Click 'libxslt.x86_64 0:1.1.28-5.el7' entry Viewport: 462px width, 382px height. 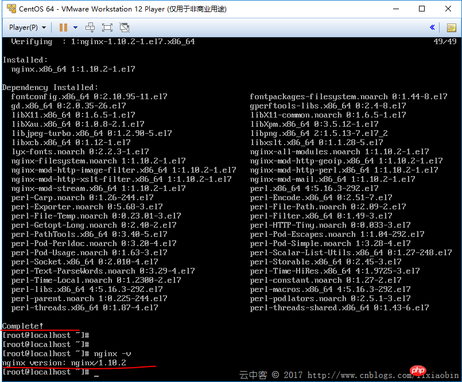point(316,143)
